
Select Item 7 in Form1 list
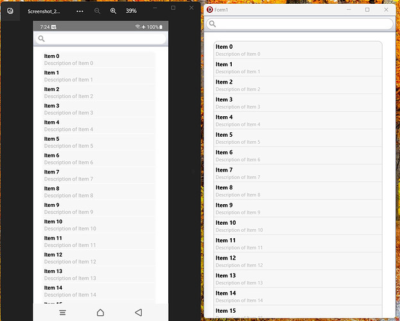tap(298, 173)
